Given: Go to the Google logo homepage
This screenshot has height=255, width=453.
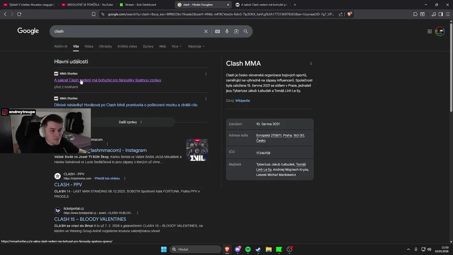Looking at the screenshot, I should (x=28, y=31).
